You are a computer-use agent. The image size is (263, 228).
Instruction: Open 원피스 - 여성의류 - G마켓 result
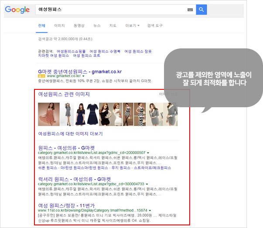point(66,148)
